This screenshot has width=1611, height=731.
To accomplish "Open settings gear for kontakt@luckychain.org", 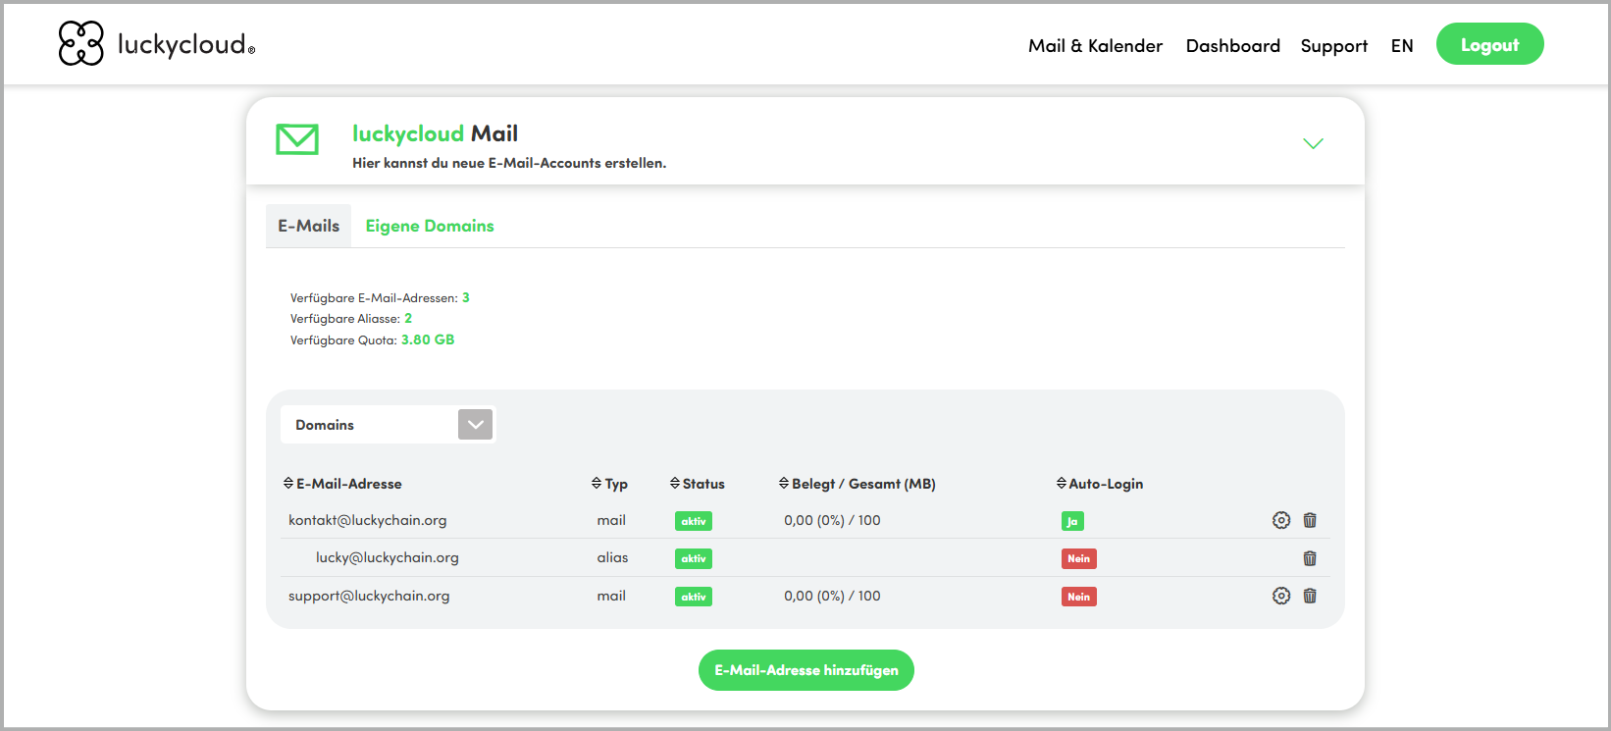I will pyautogui.click(x=1280, y=520).
